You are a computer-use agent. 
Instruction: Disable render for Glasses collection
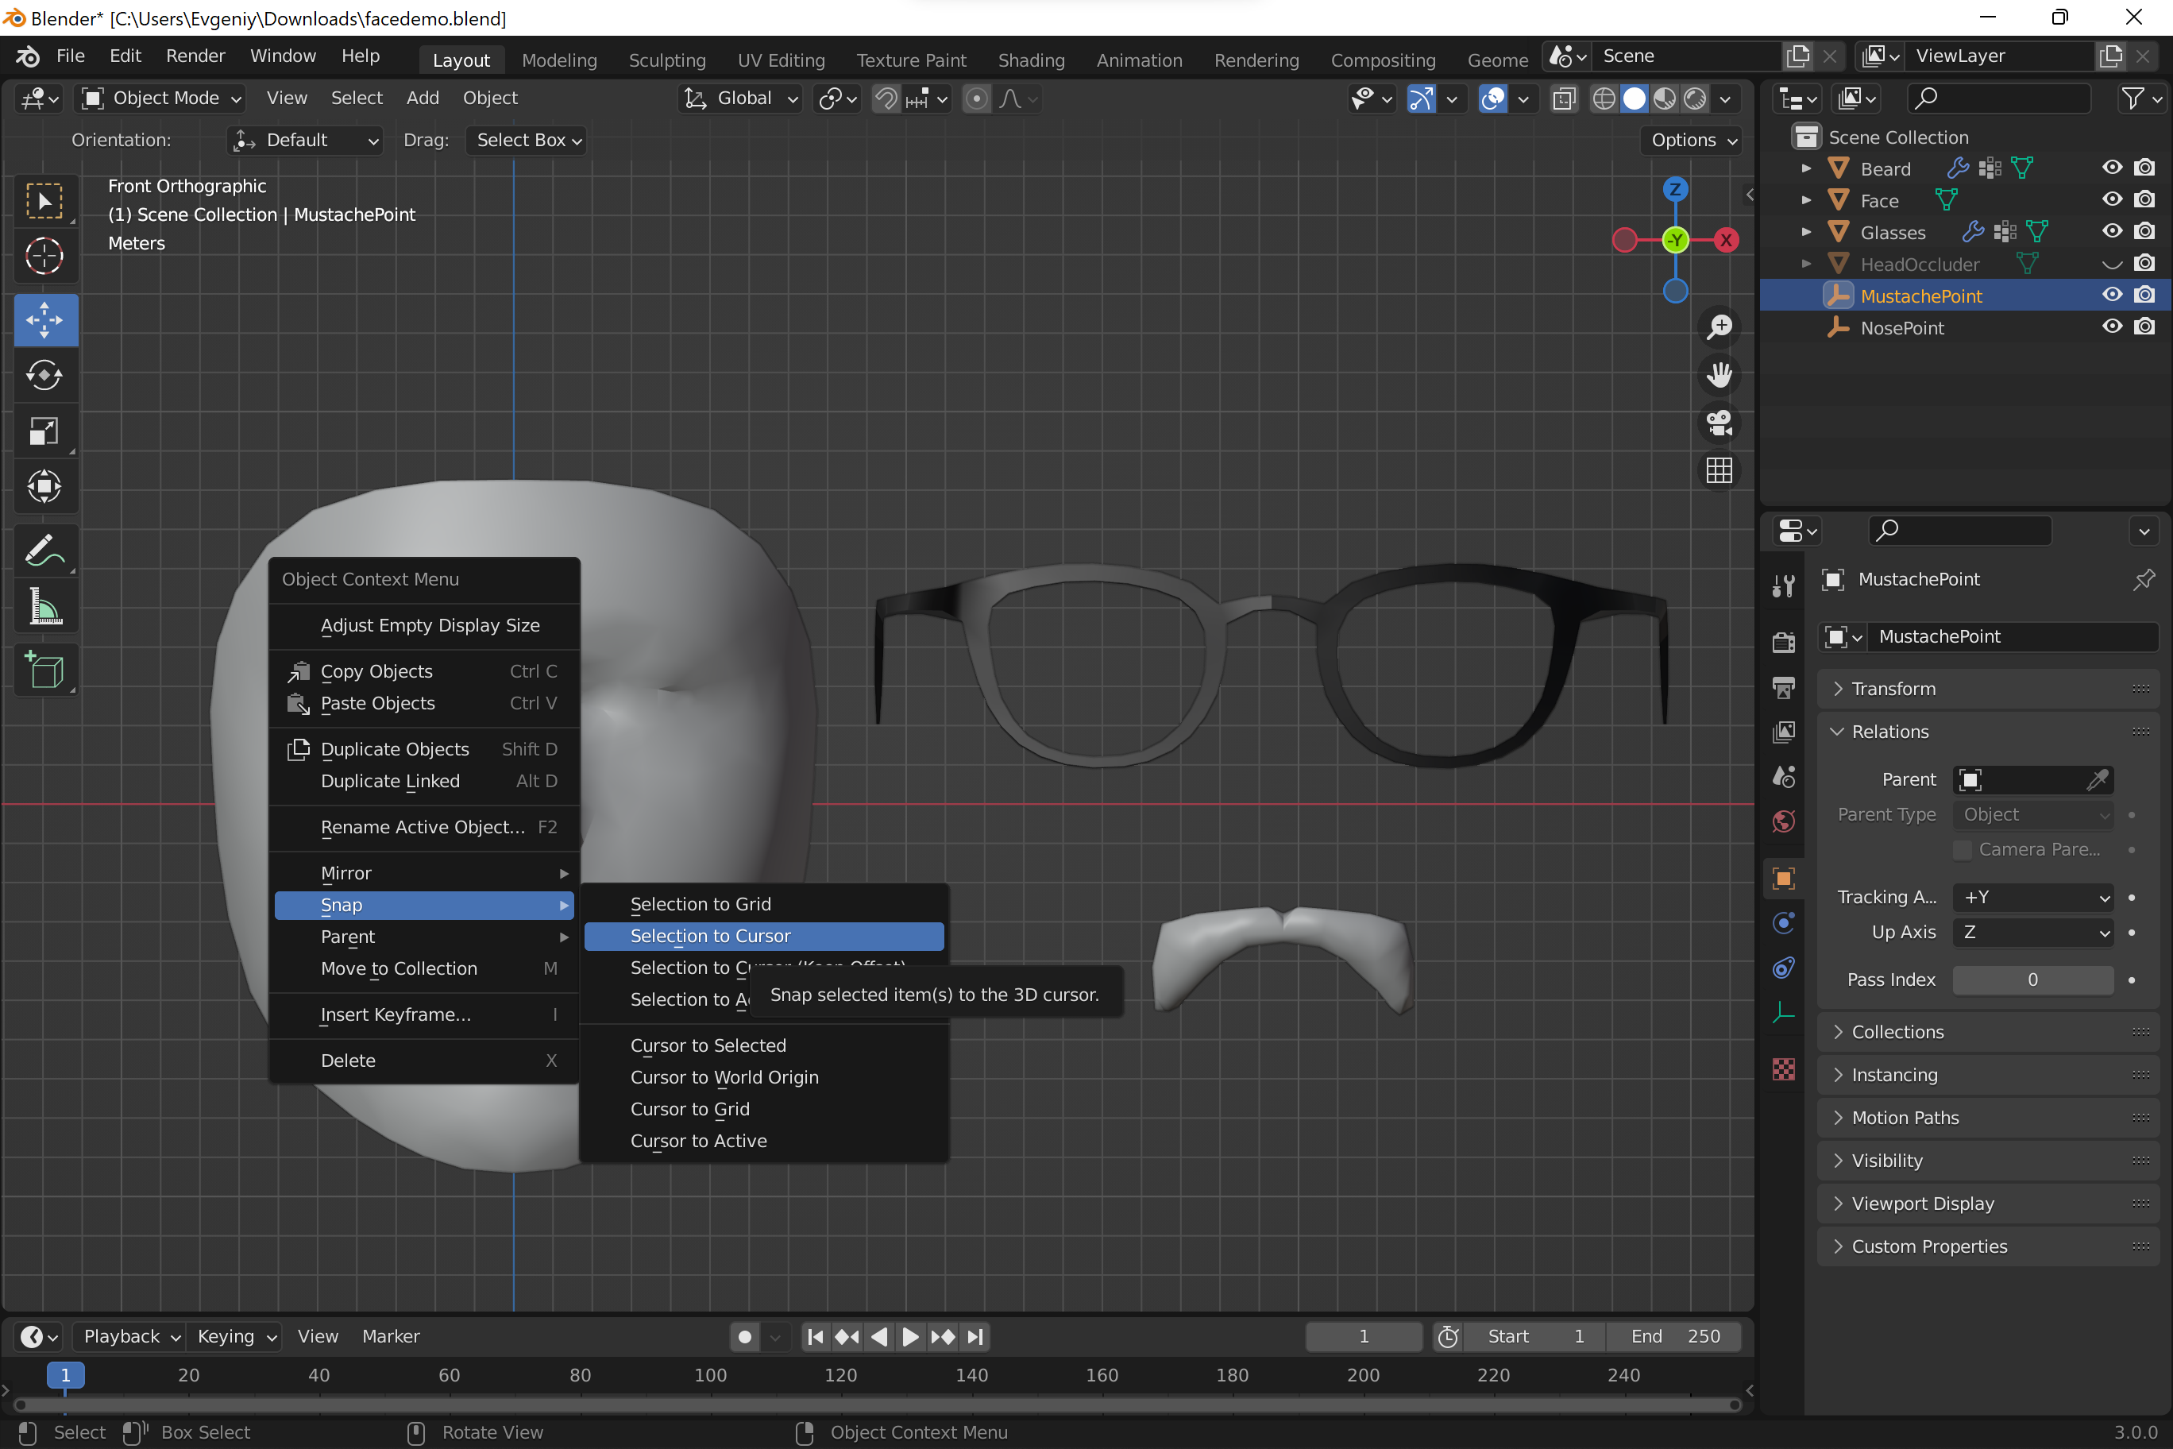(x=2144, y=232)
